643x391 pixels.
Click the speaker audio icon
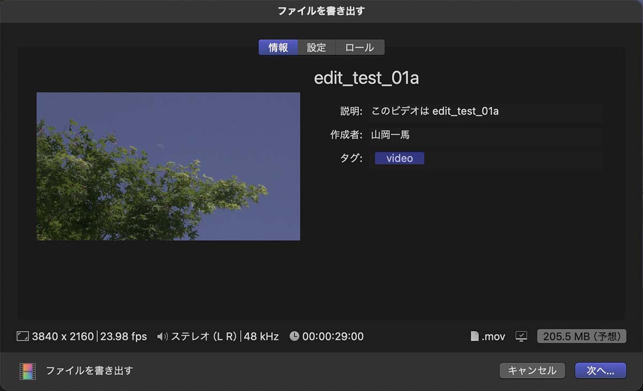[162, 337]
